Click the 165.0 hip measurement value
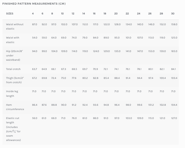 coord(174,51)
